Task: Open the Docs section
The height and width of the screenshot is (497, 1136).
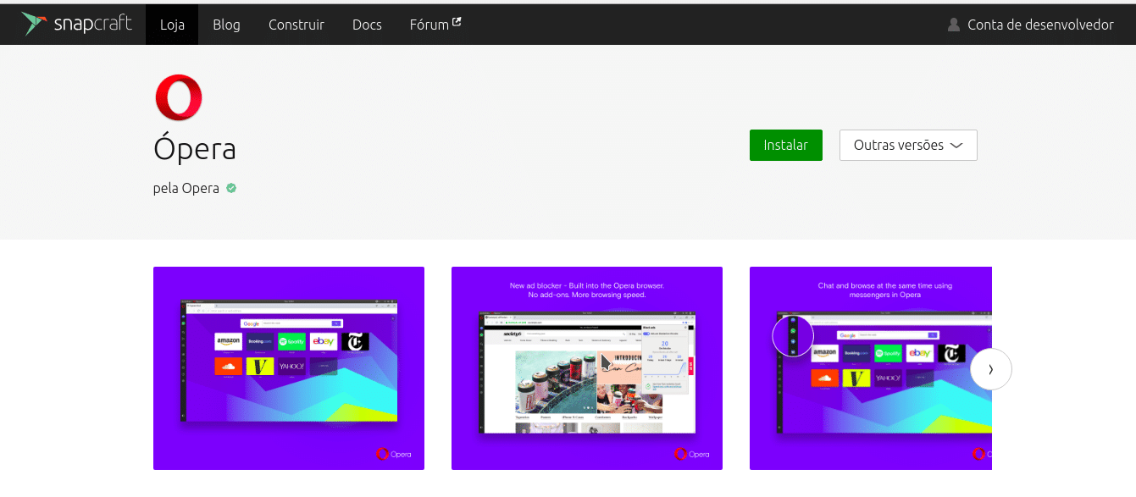Action: pyautogui.click(x=367, y=25)
